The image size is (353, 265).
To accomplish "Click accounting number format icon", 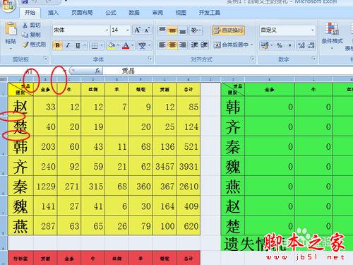I will (265, 45).
